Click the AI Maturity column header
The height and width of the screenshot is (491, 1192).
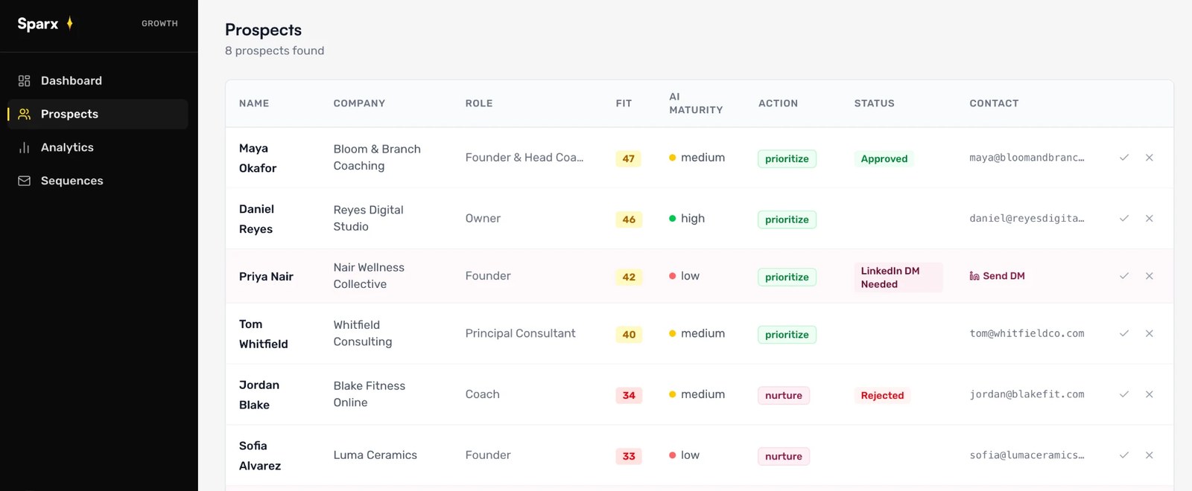[x=696, y=103]
